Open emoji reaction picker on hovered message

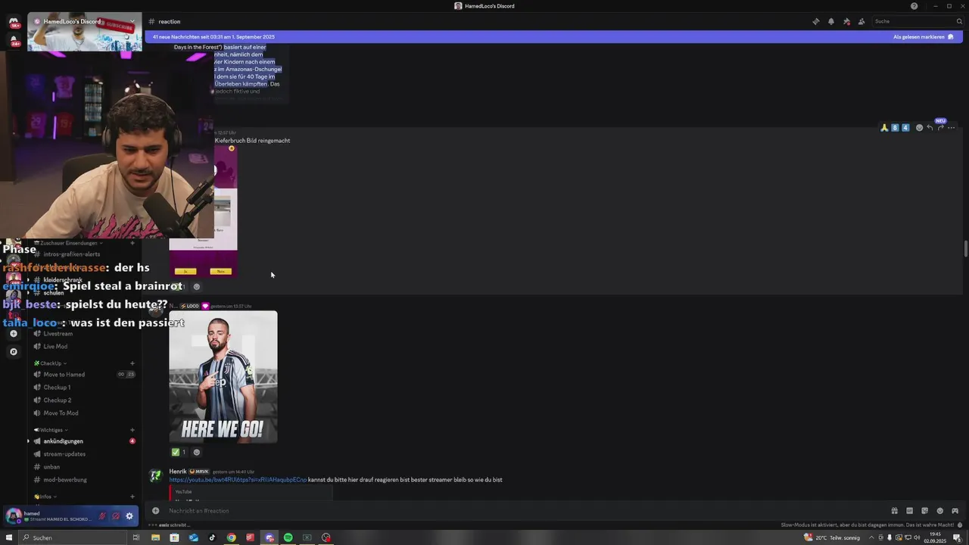point(919,128)
